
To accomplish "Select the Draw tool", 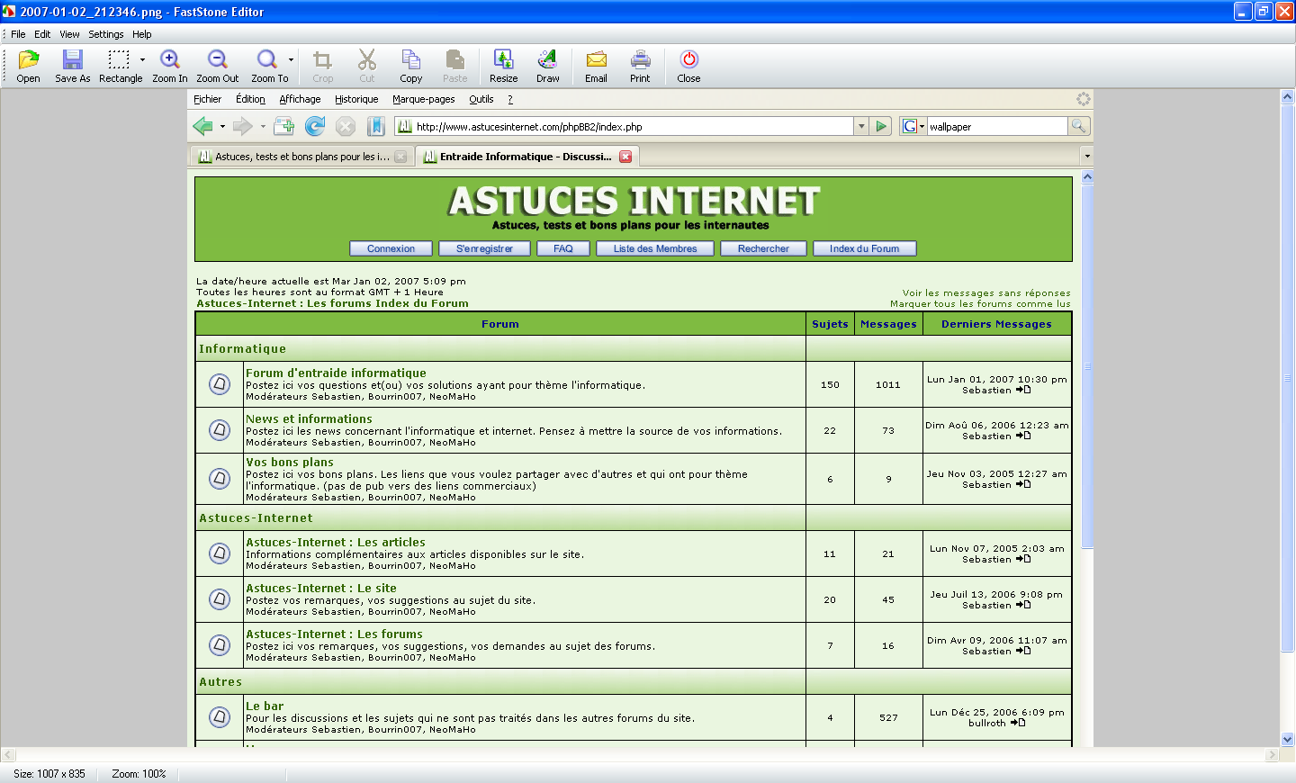I will [x=547, y=63].
